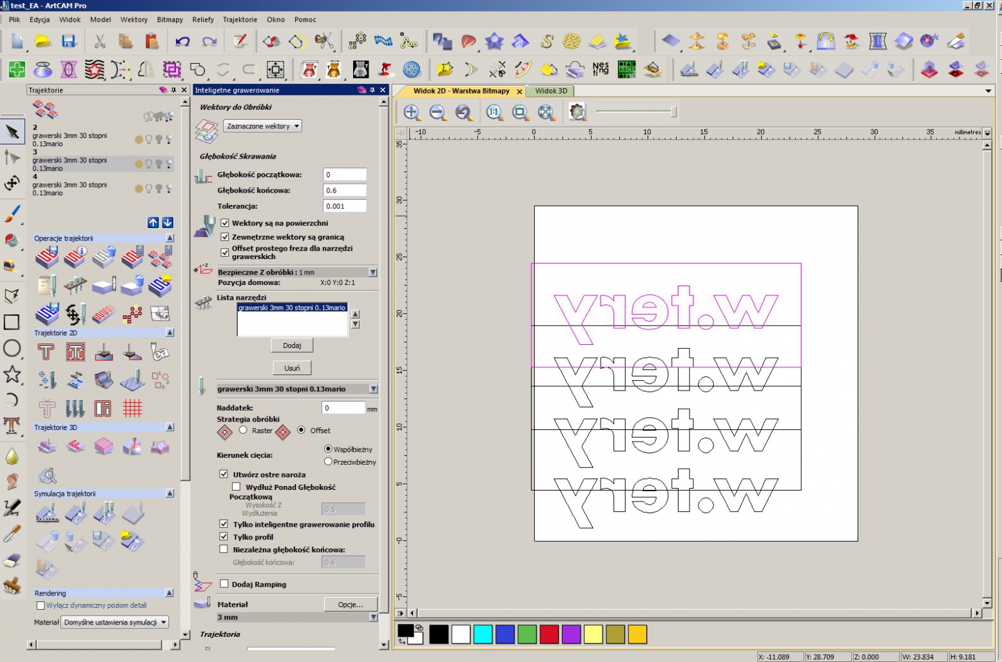This screenshot has width=1002, height=662.
Task: Open the Wektory menu
Action: pos(134,19)
